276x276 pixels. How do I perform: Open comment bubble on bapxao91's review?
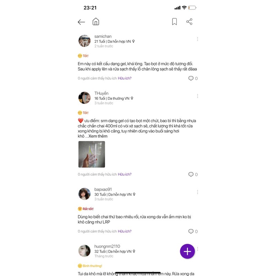tap(191, 231)
